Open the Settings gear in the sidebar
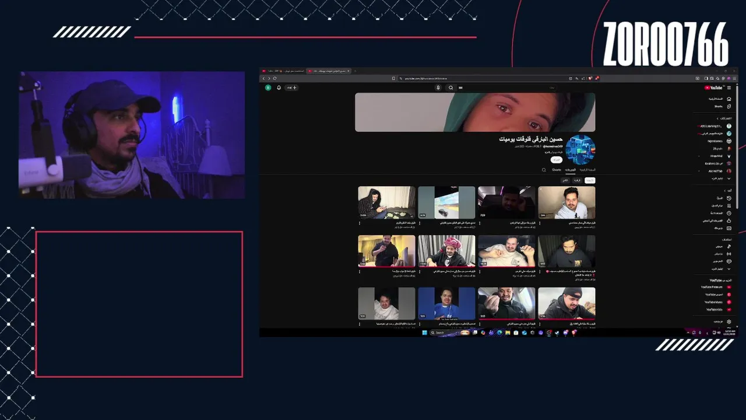Viewport: 746px width, 420px height. click(x=729, y=321)
